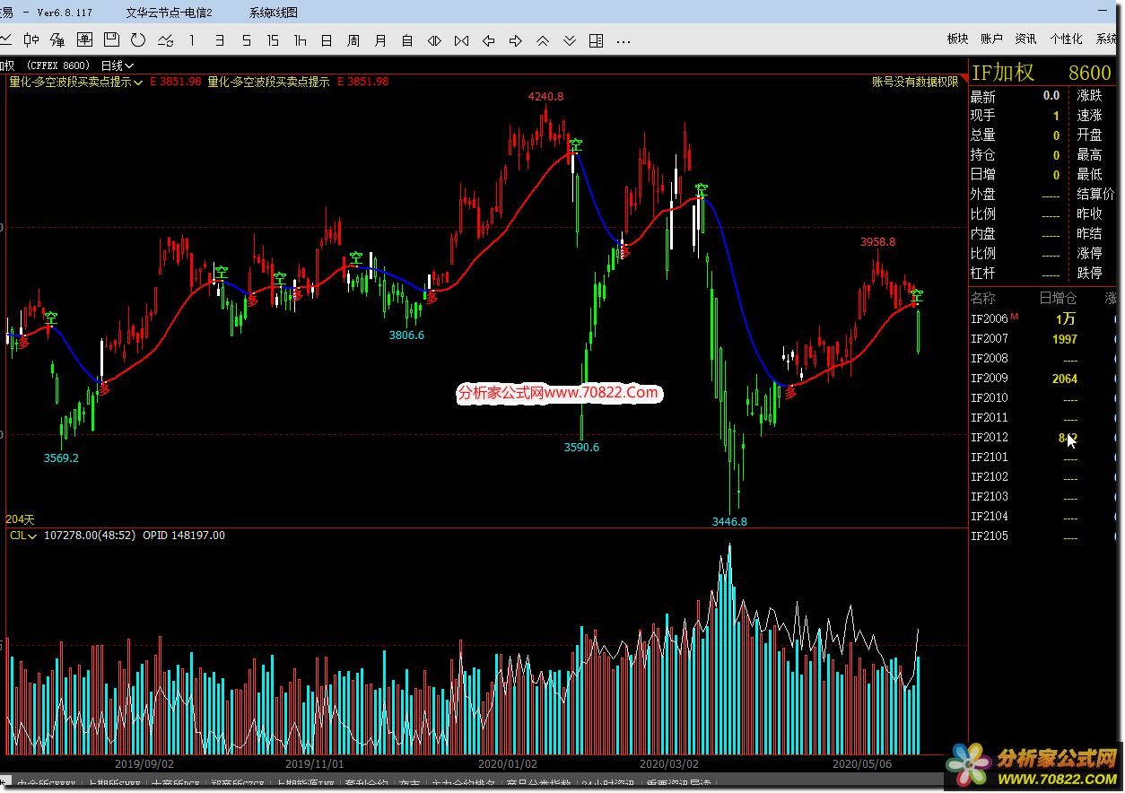
Task: Open window layout grid icon
Action: pyautogui.click(x=596, y=39)
